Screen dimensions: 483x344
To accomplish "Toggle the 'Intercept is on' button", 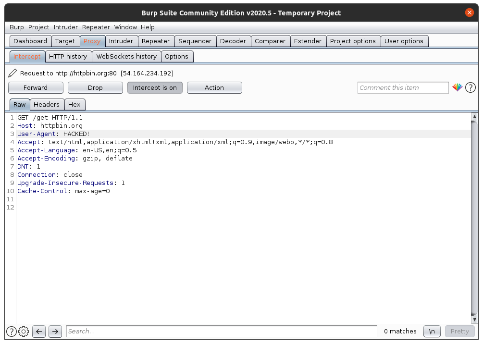I will pos(155,87).
